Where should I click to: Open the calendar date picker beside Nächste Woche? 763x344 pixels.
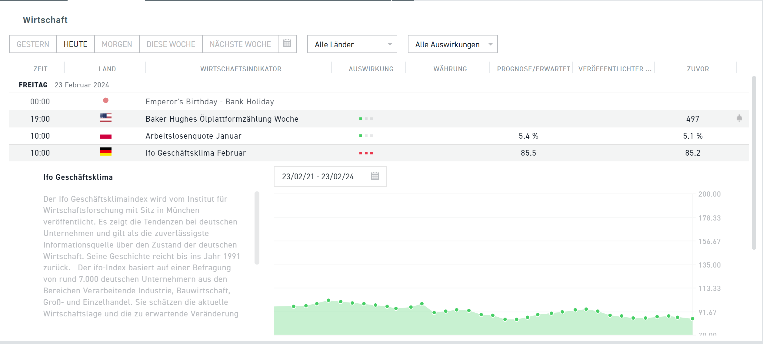(287, 44)
